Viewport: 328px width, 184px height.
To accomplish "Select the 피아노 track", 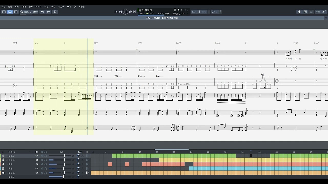I will click(12, 173).
